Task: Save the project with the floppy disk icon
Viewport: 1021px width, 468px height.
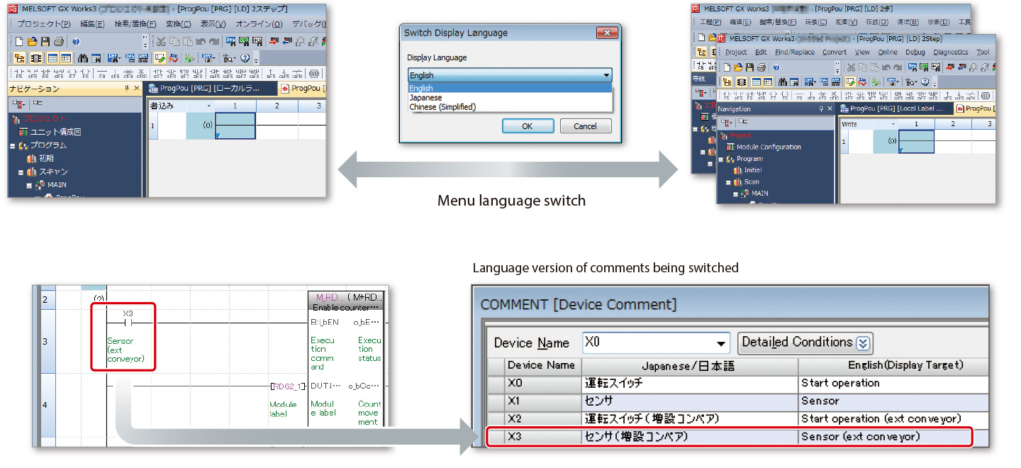Action: [45, 42]
